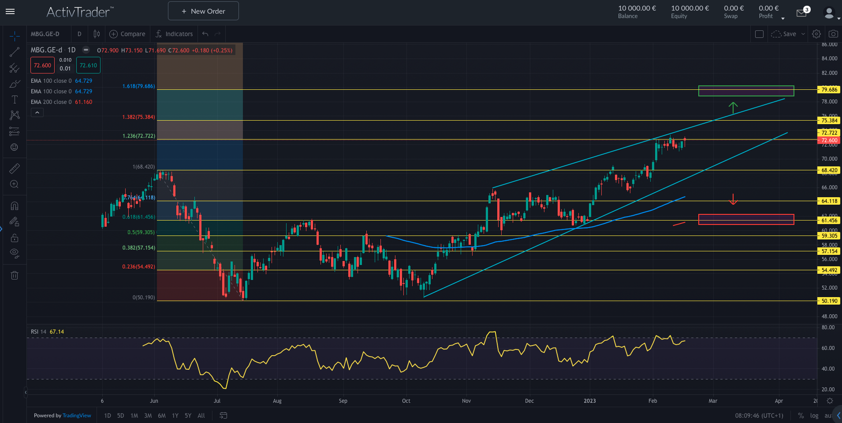842x423 pixels.
Task: Select the trend line drawing tool
Action: tap(15, 52)
